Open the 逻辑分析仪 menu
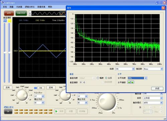Viewport: 167px width, 121px height. click(x=30, y=7)
